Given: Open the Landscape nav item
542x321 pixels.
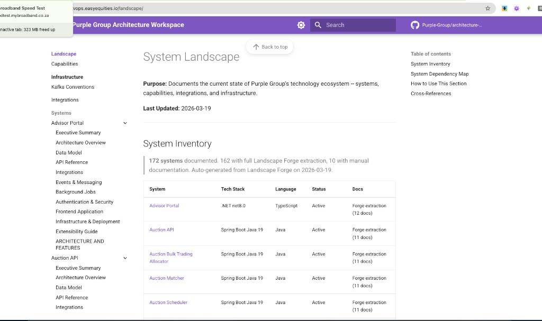Looking at the screenshot, I should [x=64, y=54].
